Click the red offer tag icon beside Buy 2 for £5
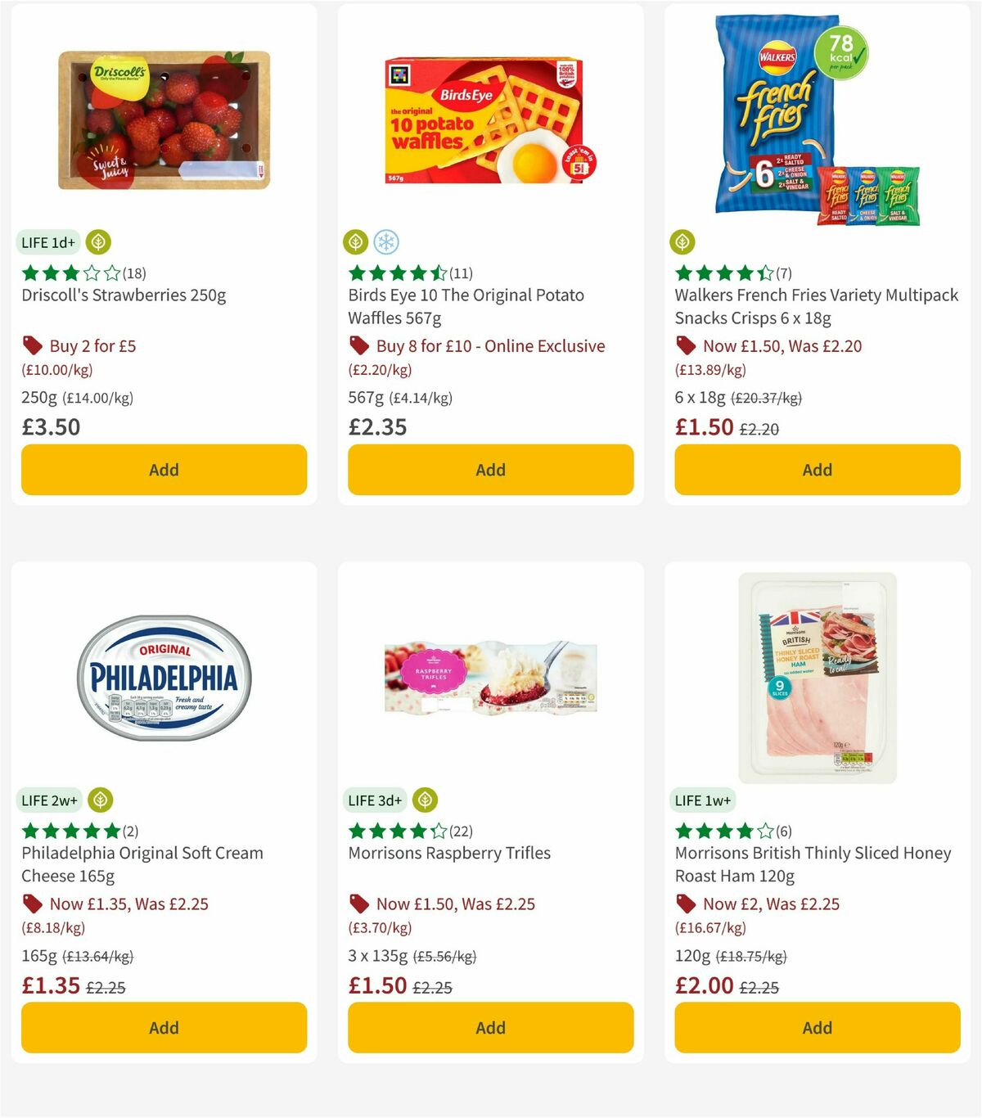 click(x=31, y=345)
